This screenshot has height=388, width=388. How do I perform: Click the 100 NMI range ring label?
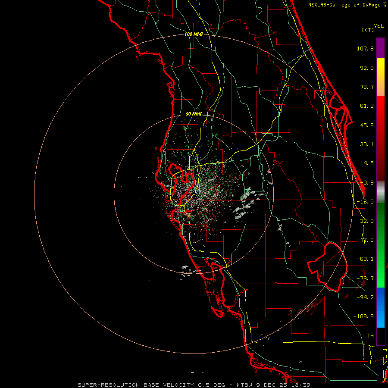click(x=194, y=34)
